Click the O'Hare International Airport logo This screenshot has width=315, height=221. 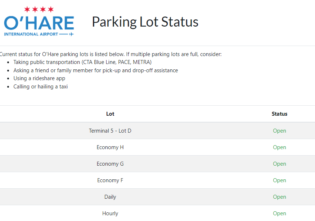click(39, 21)
